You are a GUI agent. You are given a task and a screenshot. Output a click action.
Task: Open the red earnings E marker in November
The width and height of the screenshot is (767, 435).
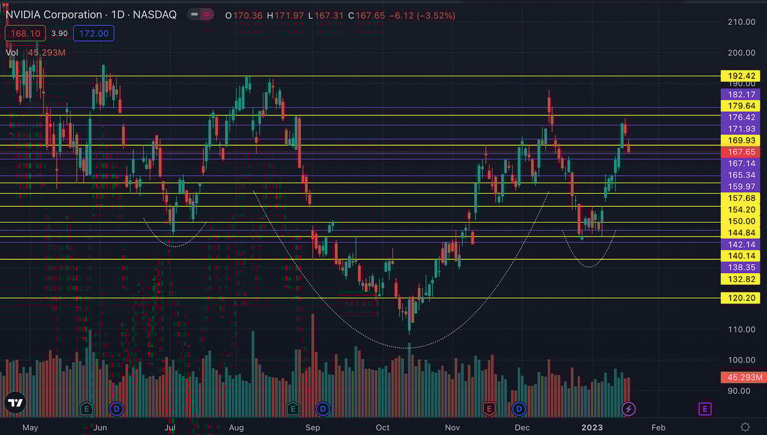490,408
